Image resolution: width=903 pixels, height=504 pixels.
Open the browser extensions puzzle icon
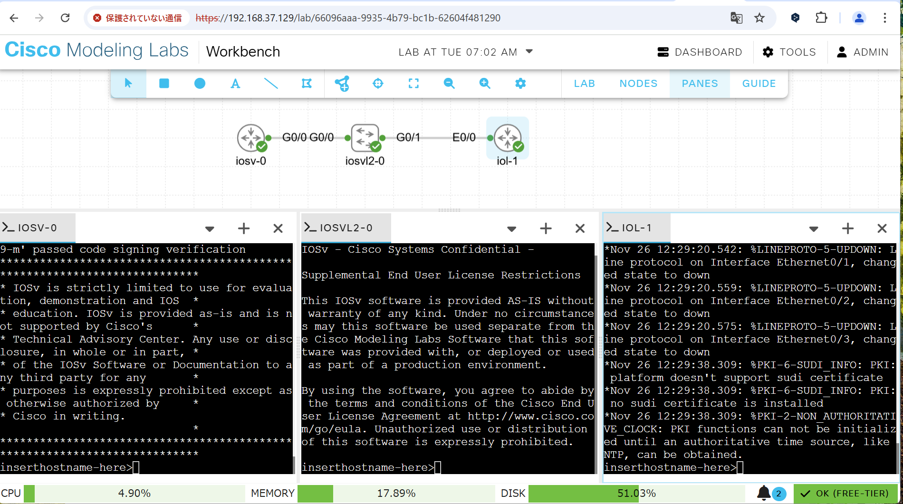(821, 18)
